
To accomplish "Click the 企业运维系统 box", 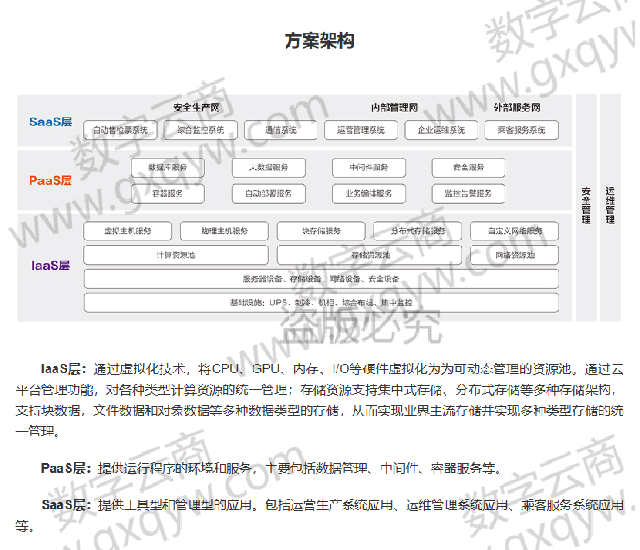I will click(x=441, y=130).
